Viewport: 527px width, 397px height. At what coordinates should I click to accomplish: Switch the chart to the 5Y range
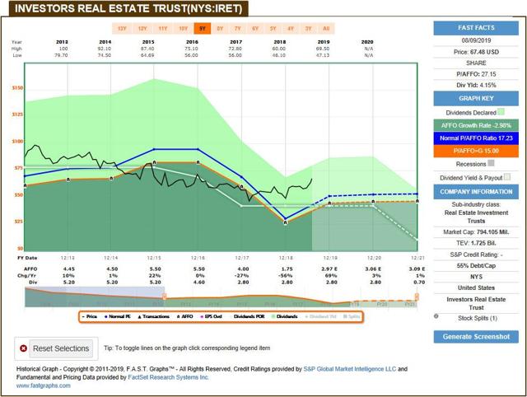tap(273, 29)
